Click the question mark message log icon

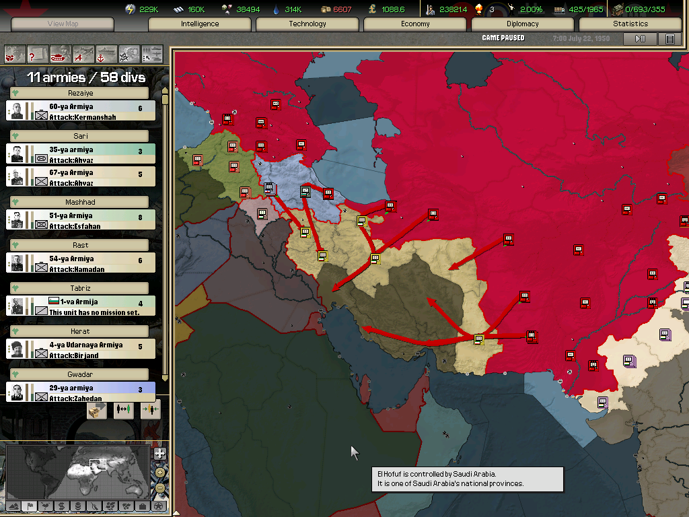click(38, 53)
